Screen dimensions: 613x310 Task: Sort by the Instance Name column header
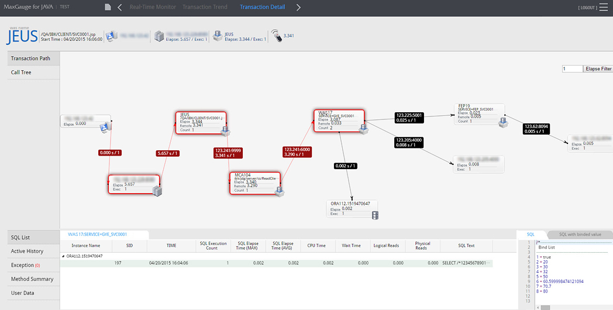pos(86,246)
